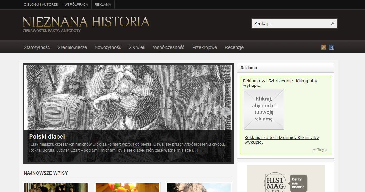Open the Współpraca page
The image size is (365, 192).
76,5
